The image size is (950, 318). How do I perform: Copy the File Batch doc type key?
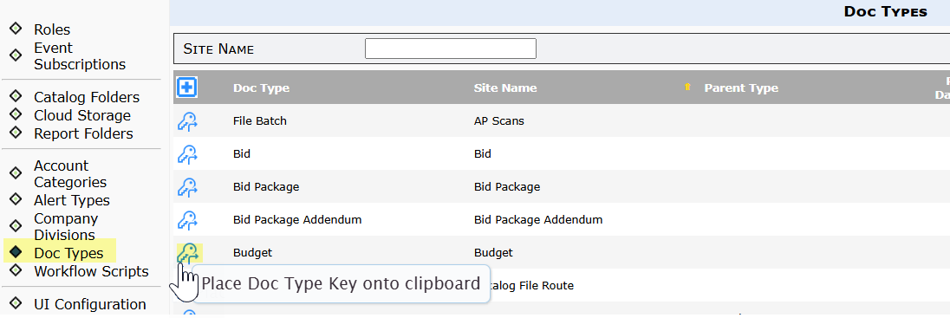[188, 121]
